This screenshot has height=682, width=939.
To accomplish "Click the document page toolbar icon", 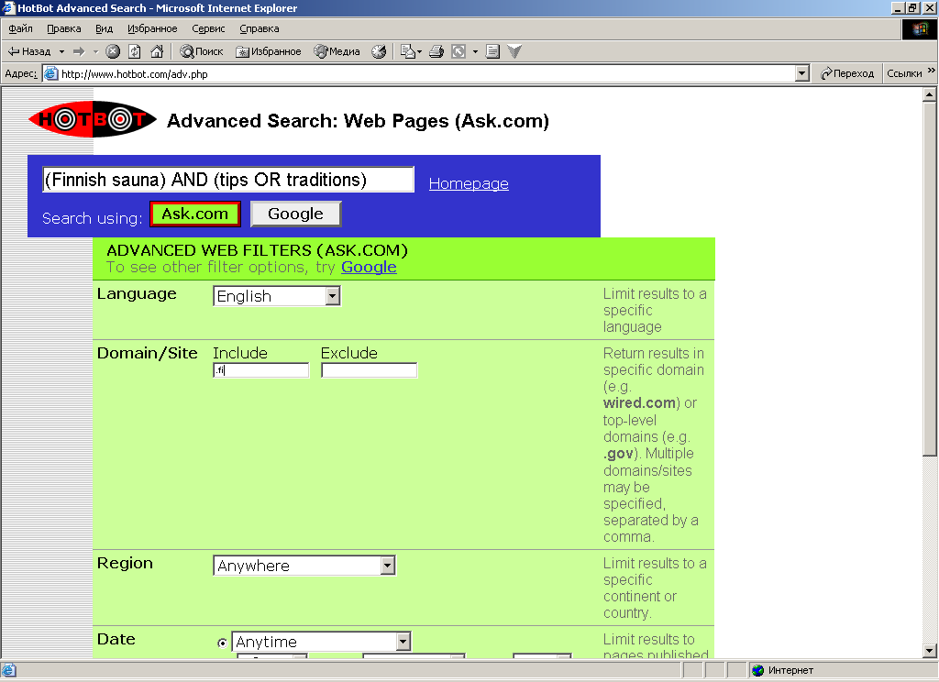I will (492, 51).
